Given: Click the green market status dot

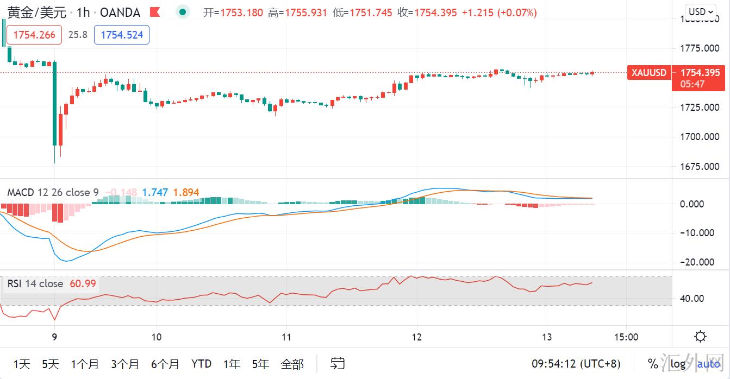Looking at the screenshot, I should pos(183,12).
